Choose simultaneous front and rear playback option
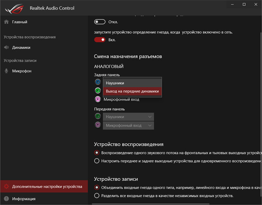 [x=97, y=161]
